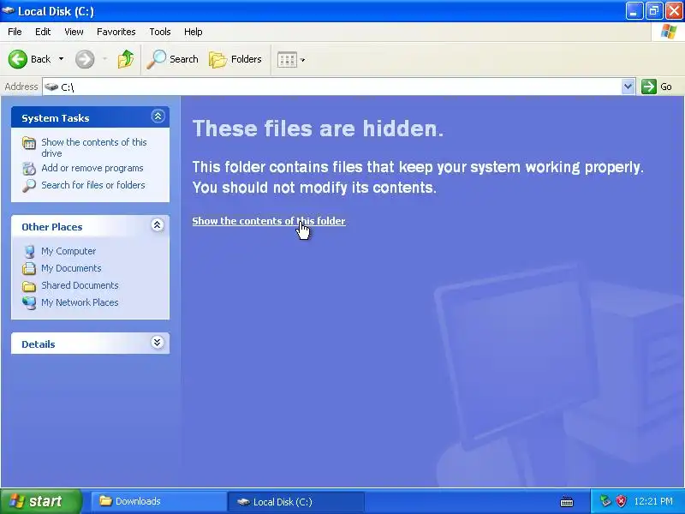This screenshot has height=514, width=685.
Task: Click the My Documents icon
Action: (x=29, y=269)
